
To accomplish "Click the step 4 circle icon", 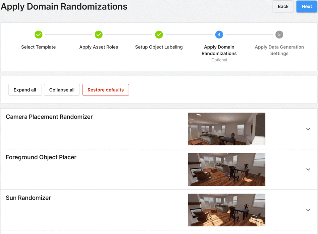I will pyautogui.click(x=219, y=35).
